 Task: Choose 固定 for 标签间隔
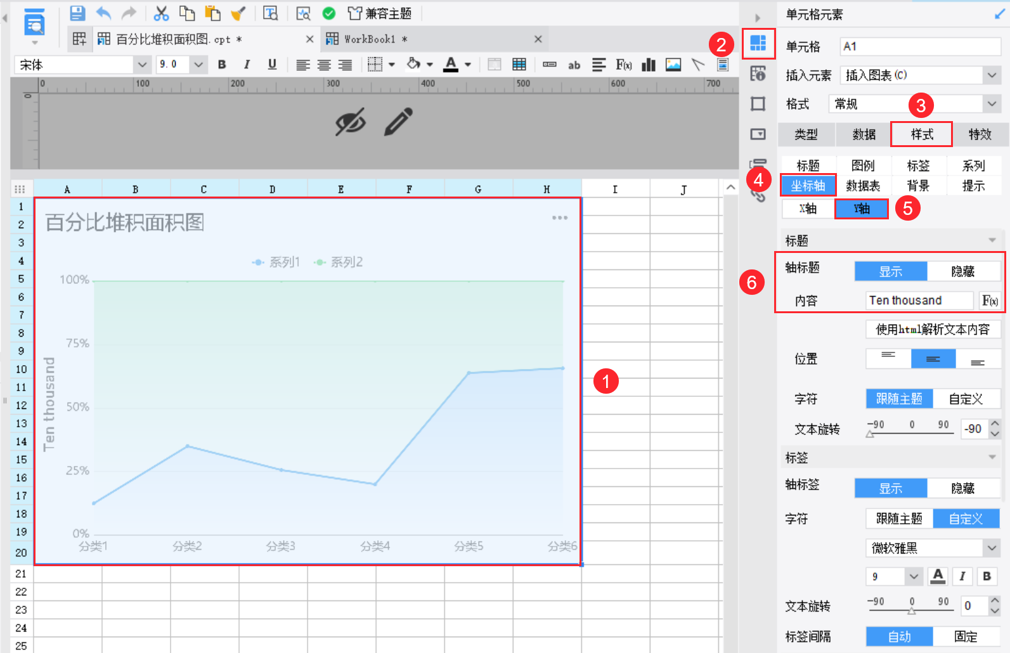(966, 637)
